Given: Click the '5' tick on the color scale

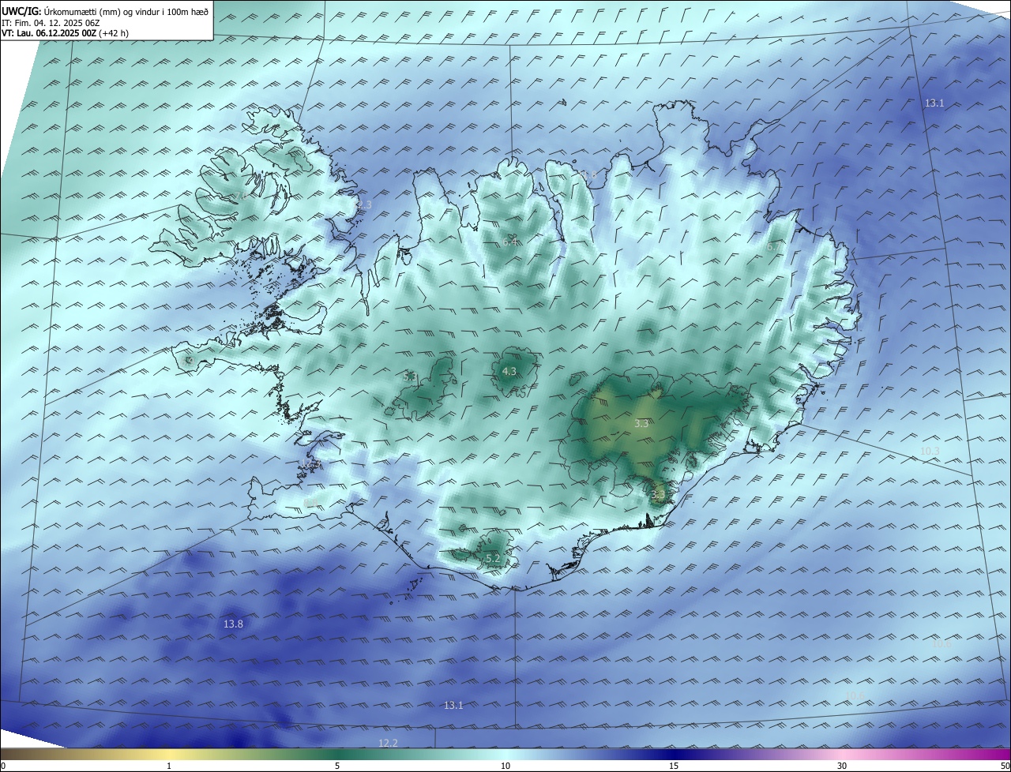Looking at the screenshot, I should (337, 766).
